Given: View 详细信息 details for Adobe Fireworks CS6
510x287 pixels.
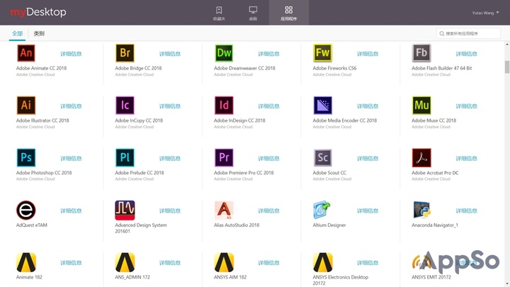Looking at the screenshot, I should [x=368, y=54].
